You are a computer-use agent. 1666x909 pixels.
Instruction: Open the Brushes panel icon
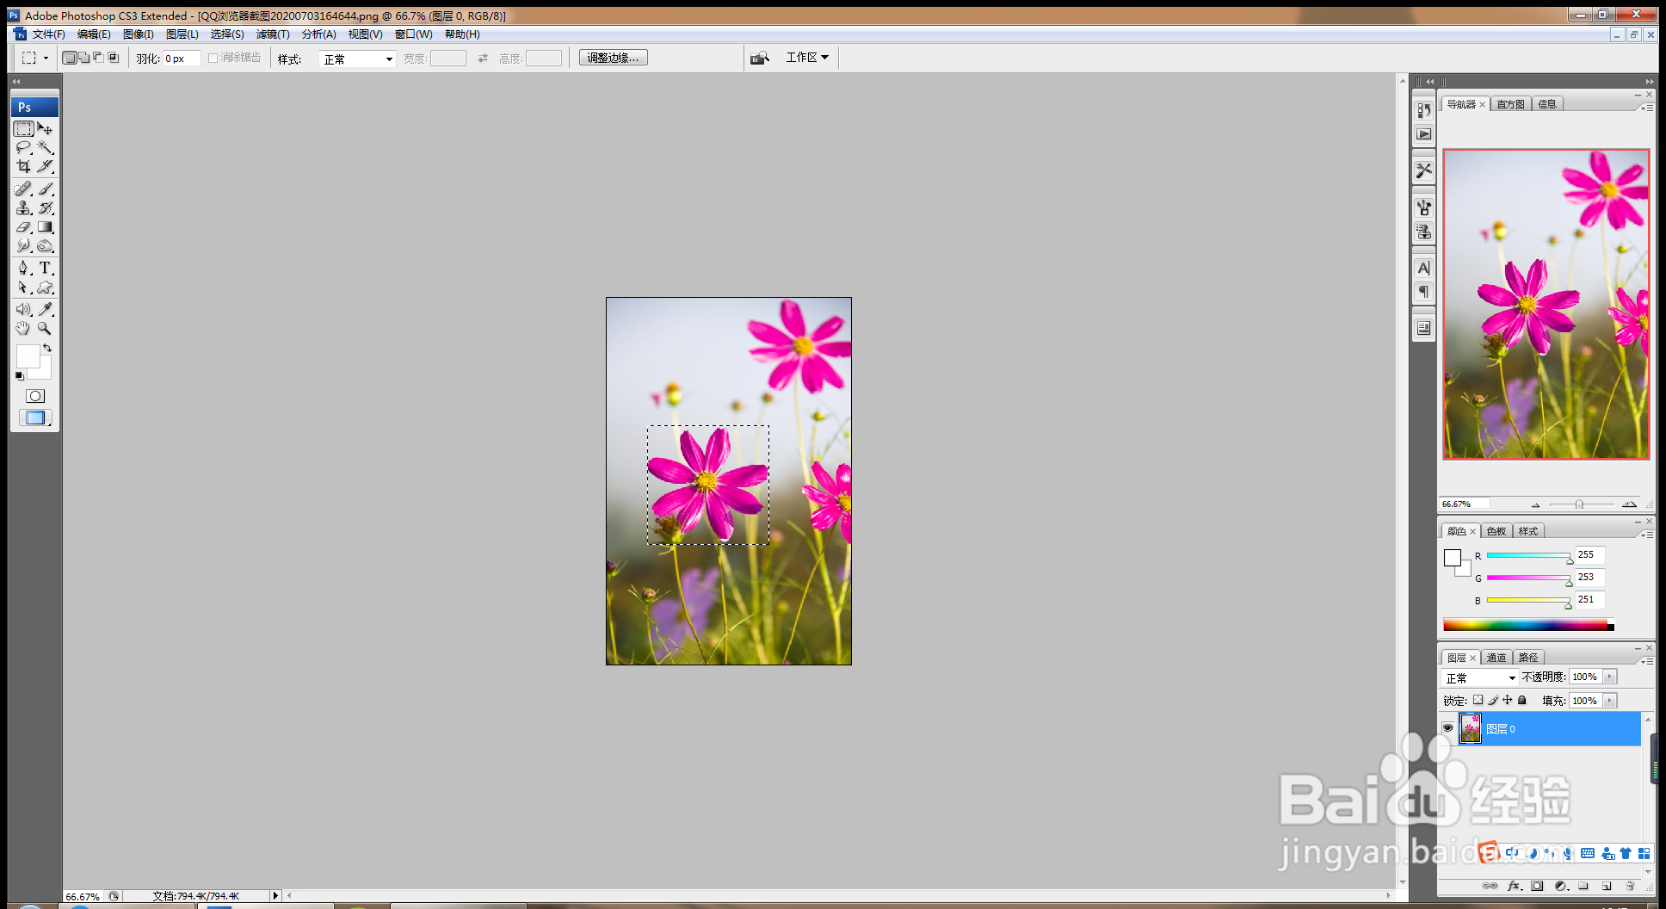(1424, 207)
